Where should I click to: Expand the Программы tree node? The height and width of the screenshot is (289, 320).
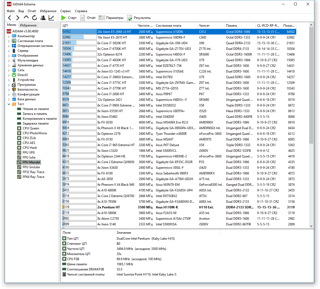9,85
